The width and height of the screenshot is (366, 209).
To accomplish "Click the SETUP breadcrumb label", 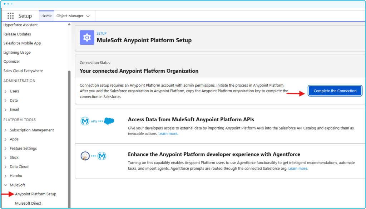I will (102, 33).
